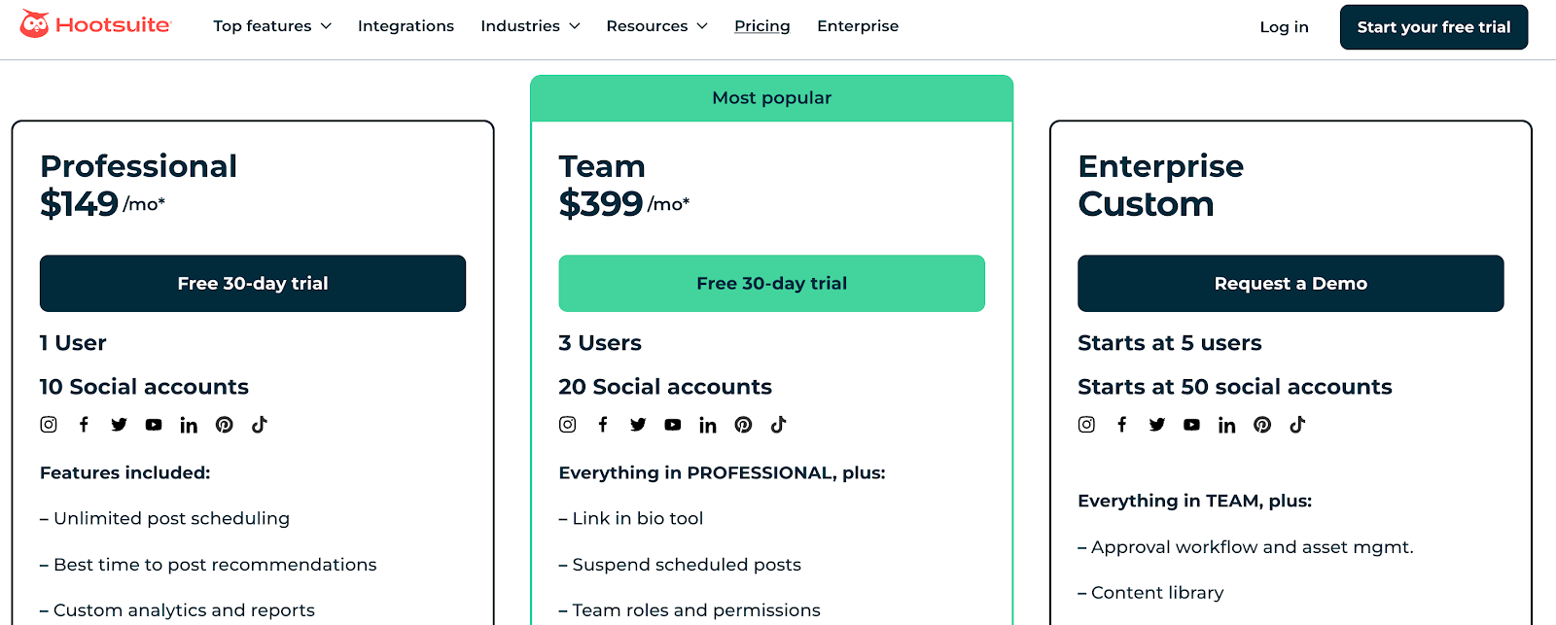Screen dimensions: 1556x625
Task: Click the Facebook icon in Professional plan
Action: click(x=84, y=425)
